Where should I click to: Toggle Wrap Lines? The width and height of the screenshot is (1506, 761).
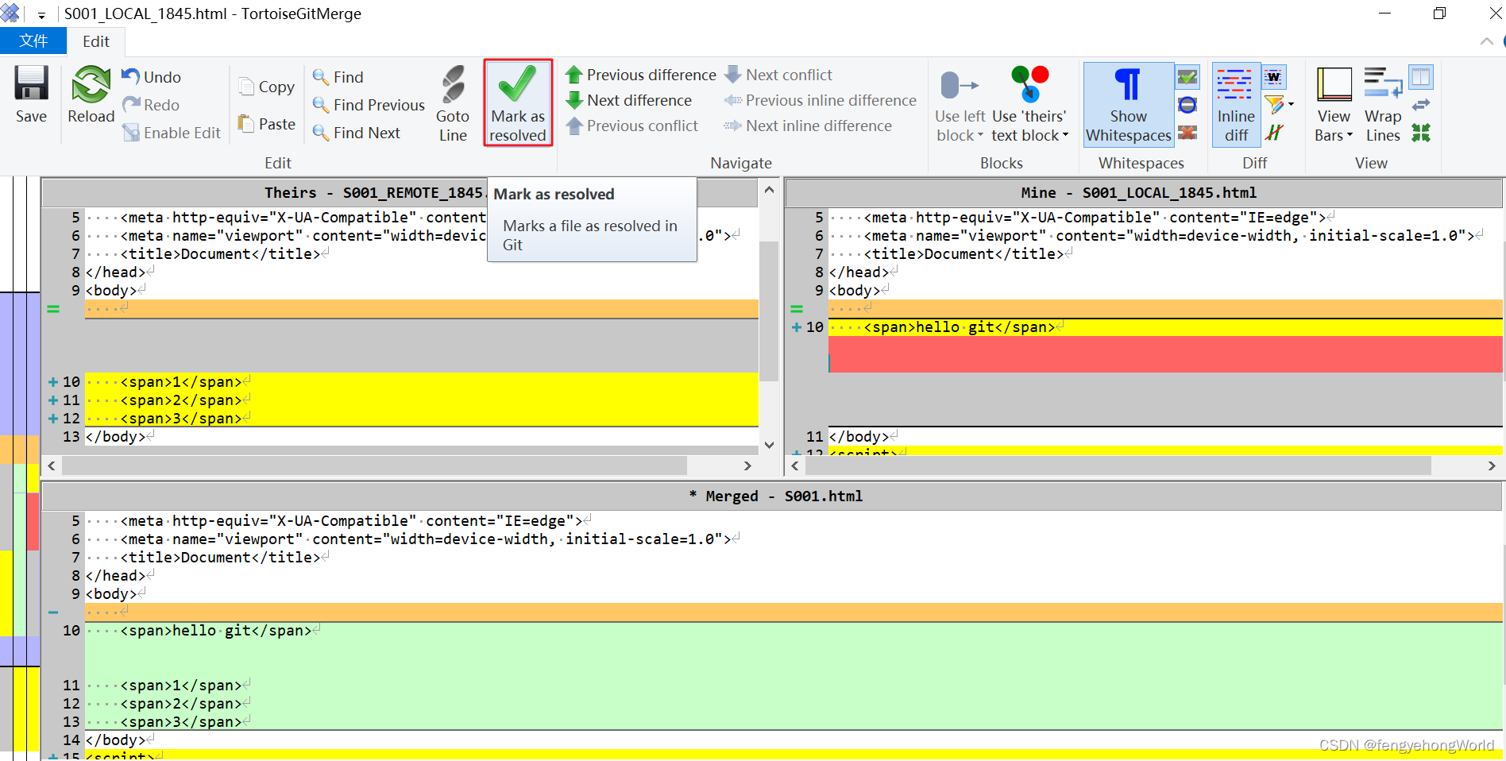pos(1383,105)
